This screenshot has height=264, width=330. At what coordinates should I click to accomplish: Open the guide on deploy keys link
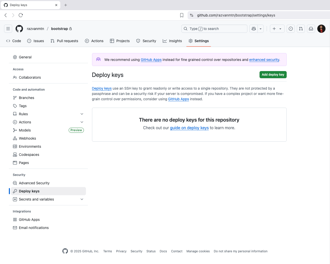(x=189, y=128)
